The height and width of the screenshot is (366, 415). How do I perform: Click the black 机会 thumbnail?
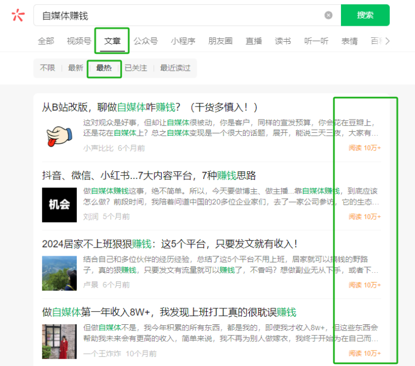[59, 205]
